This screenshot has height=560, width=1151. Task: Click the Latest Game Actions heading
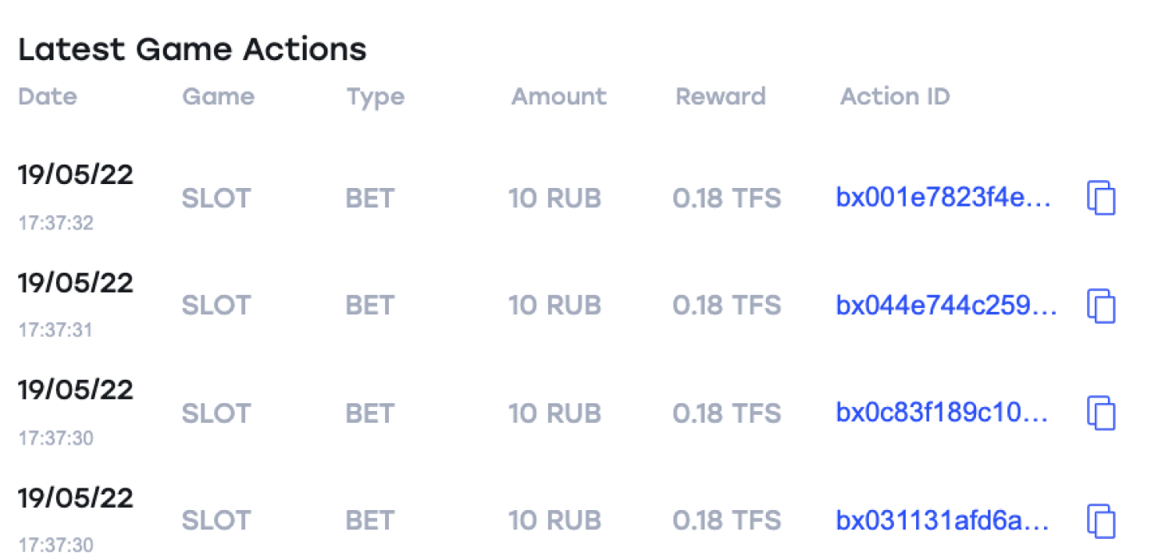[x=192, y=49]
